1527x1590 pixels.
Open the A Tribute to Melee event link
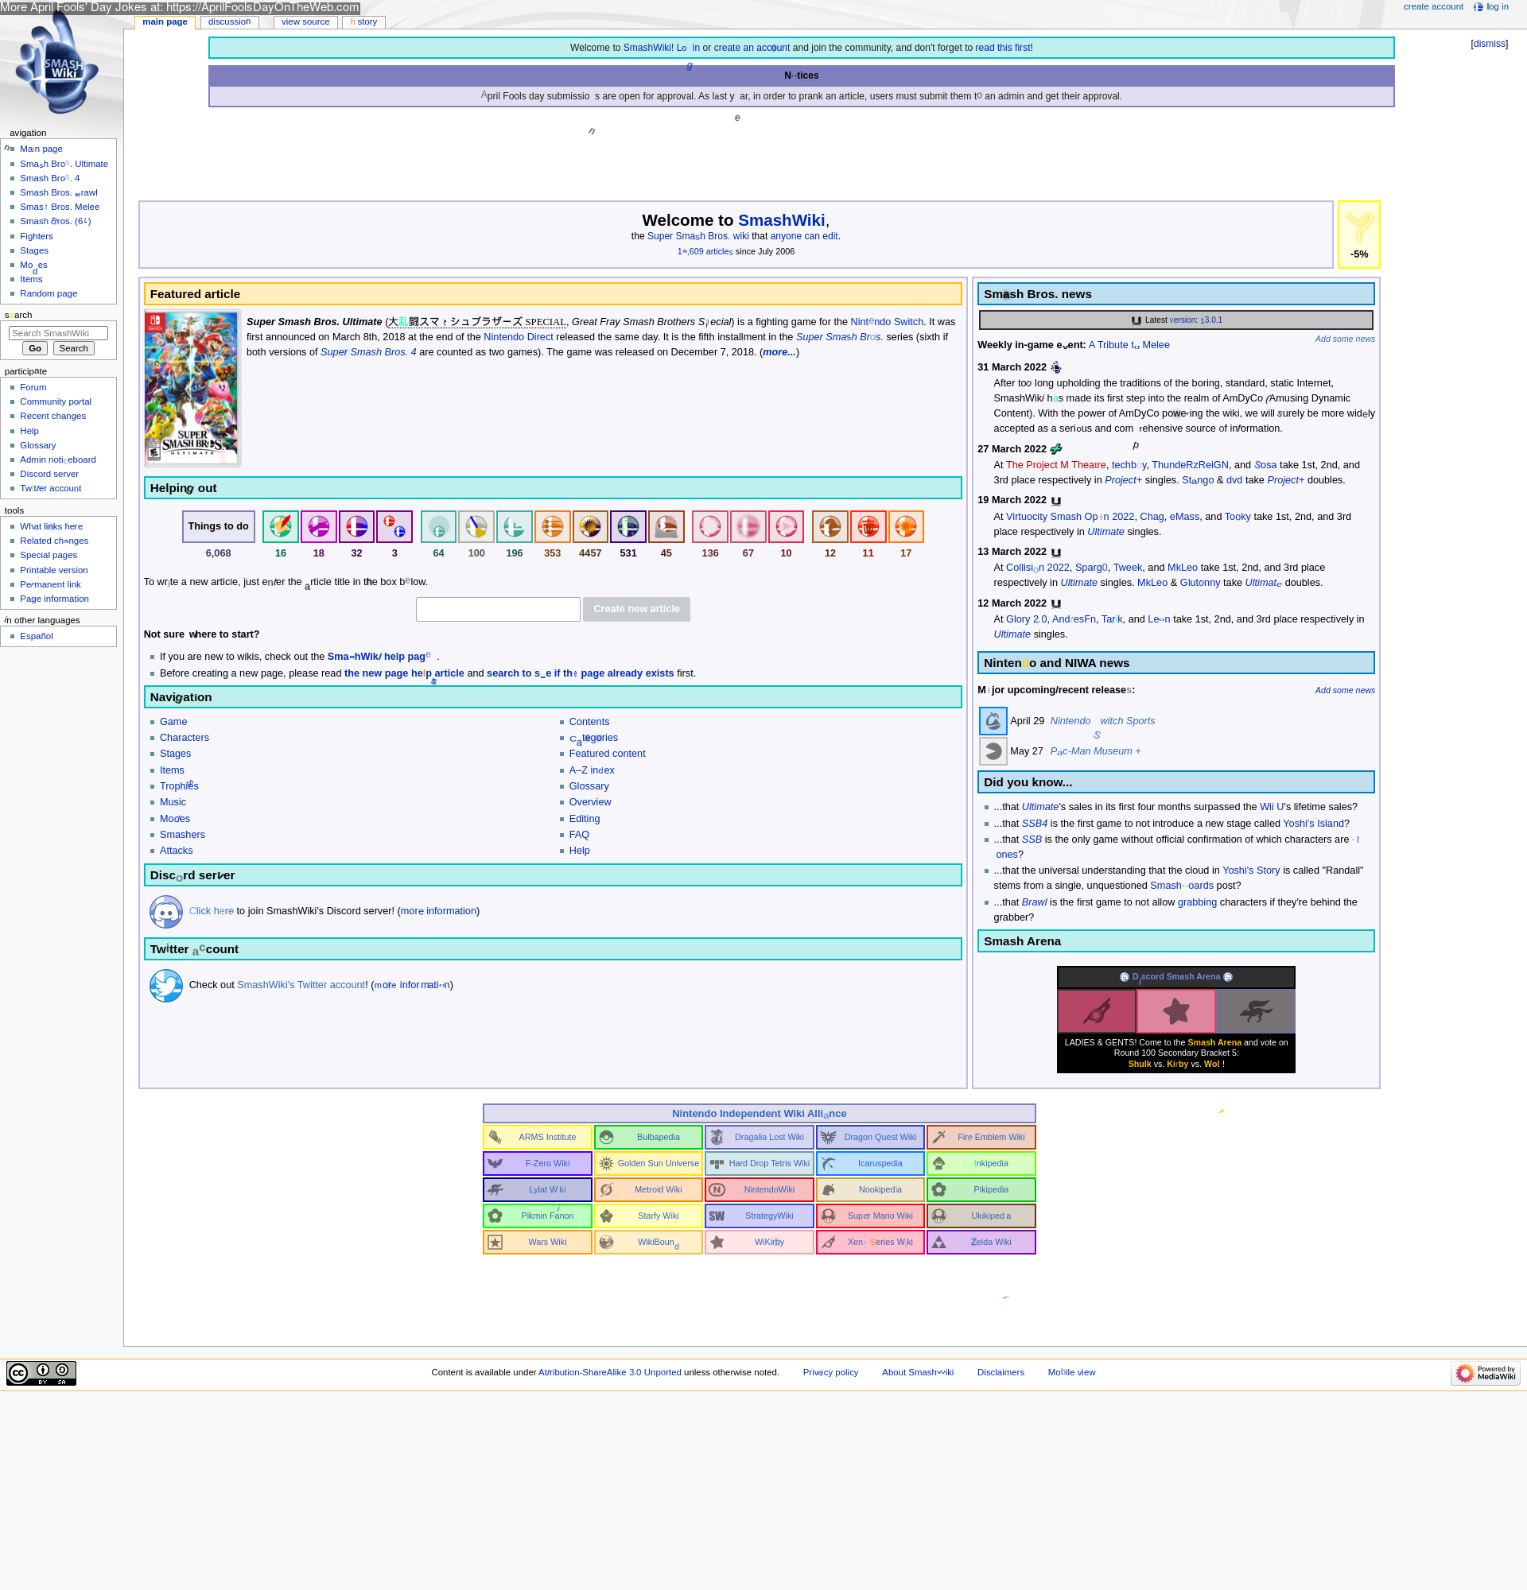[1129, 345]
